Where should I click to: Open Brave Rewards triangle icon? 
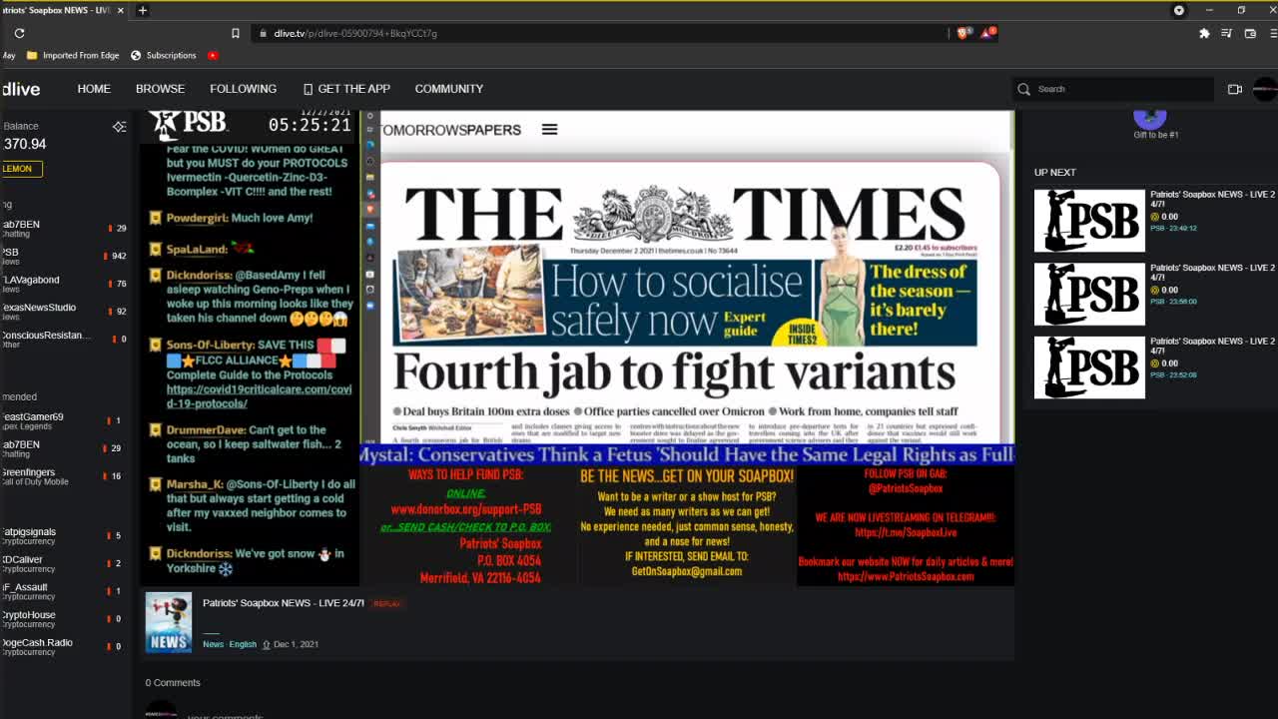987,33
